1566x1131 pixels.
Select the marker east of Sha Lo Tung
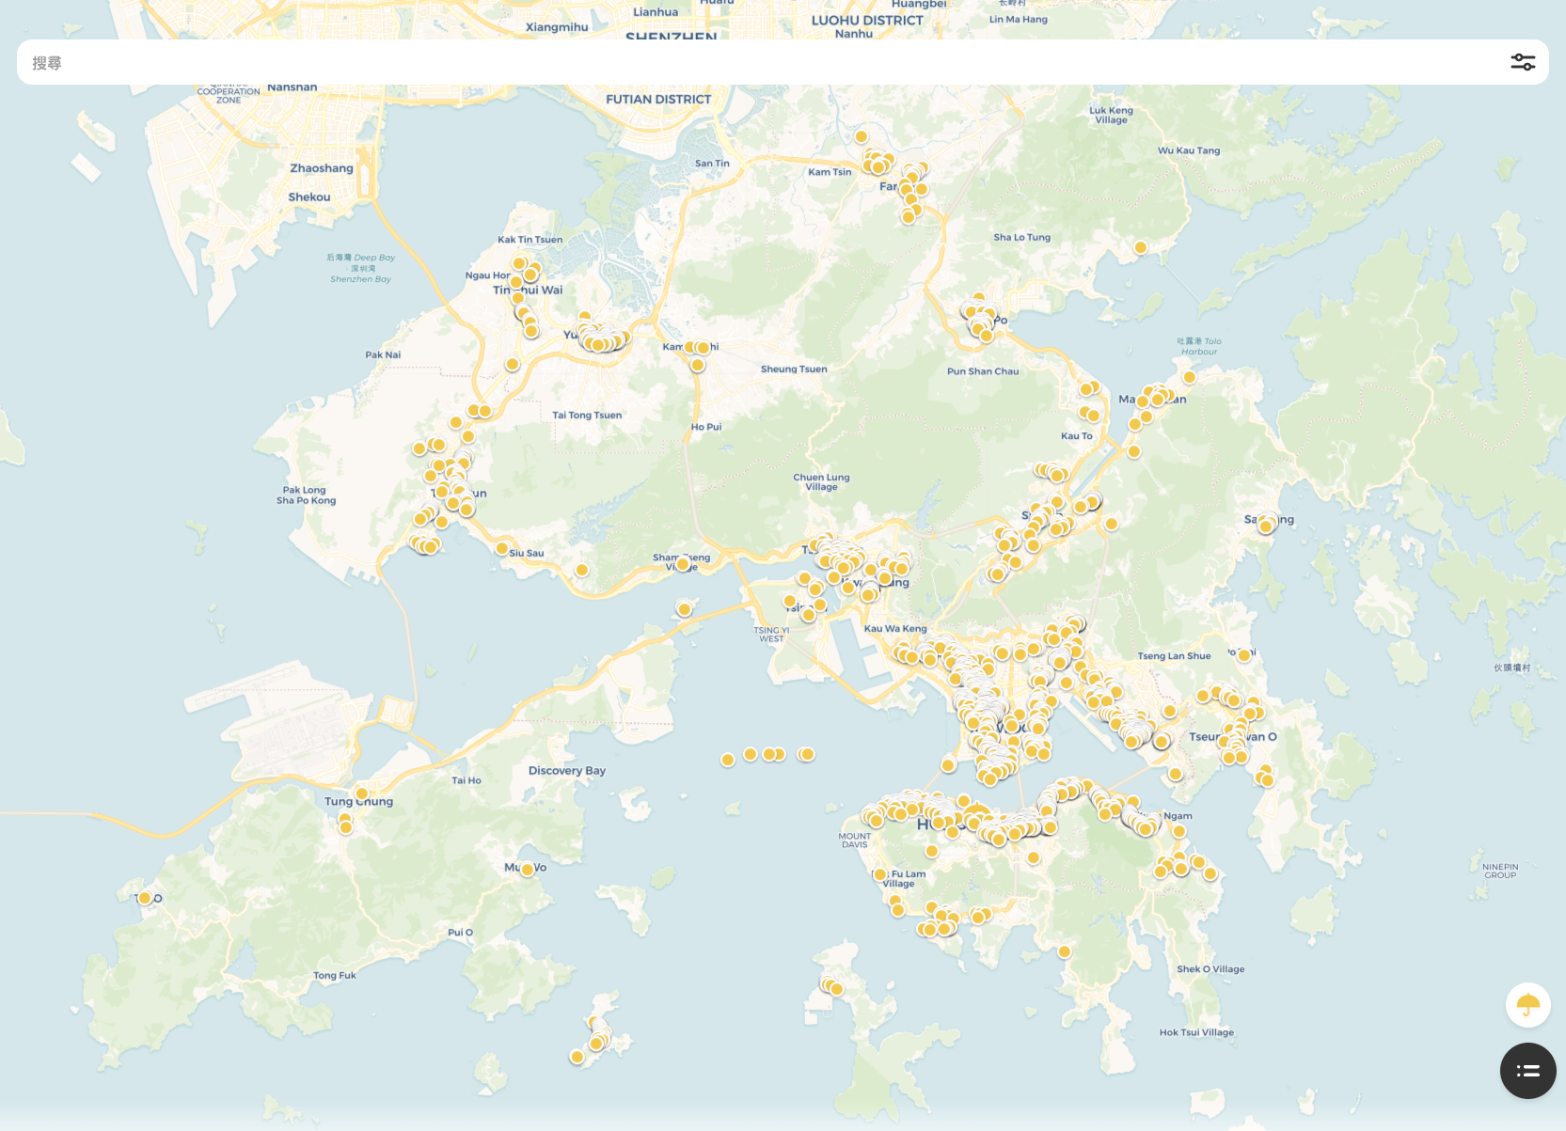pyautogui.click(x=1140, y=247)
